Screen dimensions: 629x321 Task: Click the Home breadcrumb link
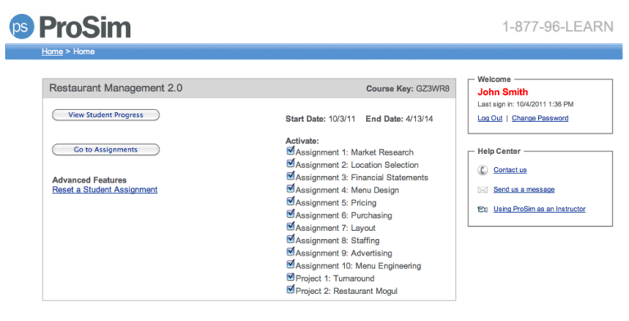(52, 52)
